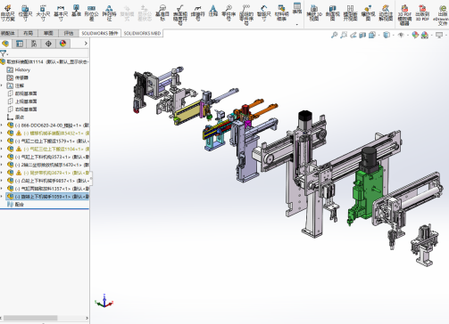Click the Publish to 3D PDF icon
The height and width of the screenshot is (324, 449).
pyautogui.click(x=422, y=12)
